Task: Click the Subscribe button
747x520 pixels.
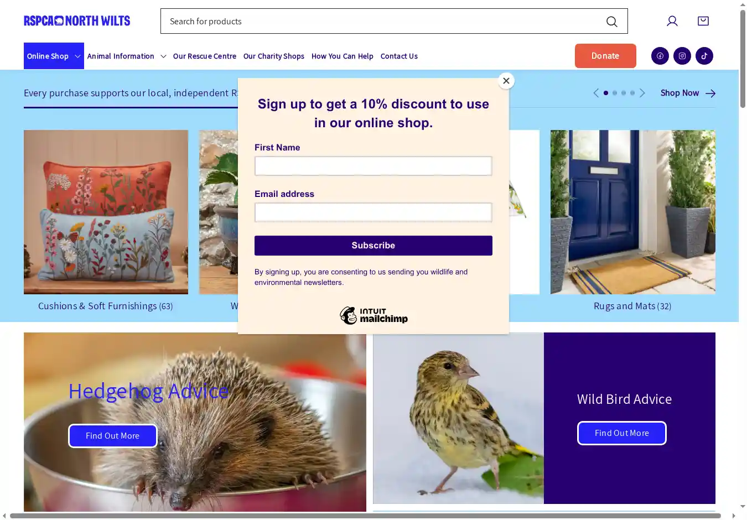Action: (373, 246)
